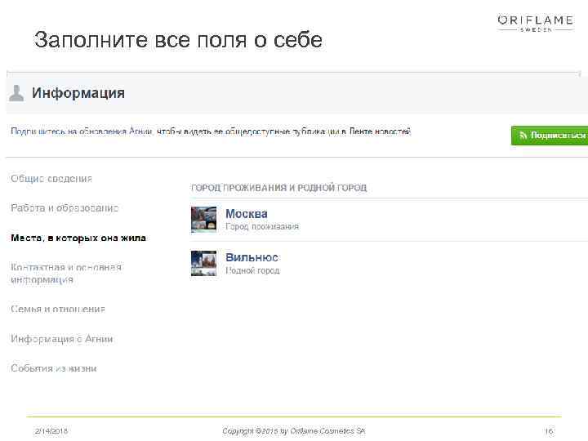Open Контактная и основная информация section
588x441 pixels.
coord(66,274)
